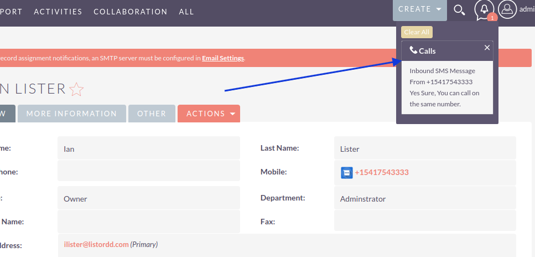This screenshot has width=535, height=257.
Task: Mark Ian Lister as favorite star
Action: pos(76,89)
